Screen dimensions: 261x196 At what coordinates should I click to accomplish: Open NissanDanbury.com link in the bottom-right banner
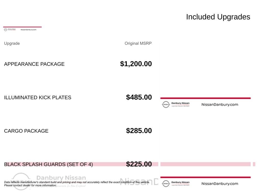tap(220, 183)
